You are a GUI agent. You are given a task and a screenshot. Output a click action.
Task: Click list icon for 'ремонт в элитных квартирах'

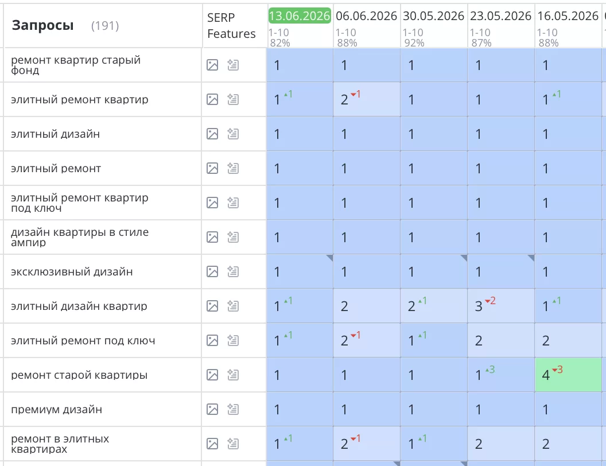click(x=233, y=444)
